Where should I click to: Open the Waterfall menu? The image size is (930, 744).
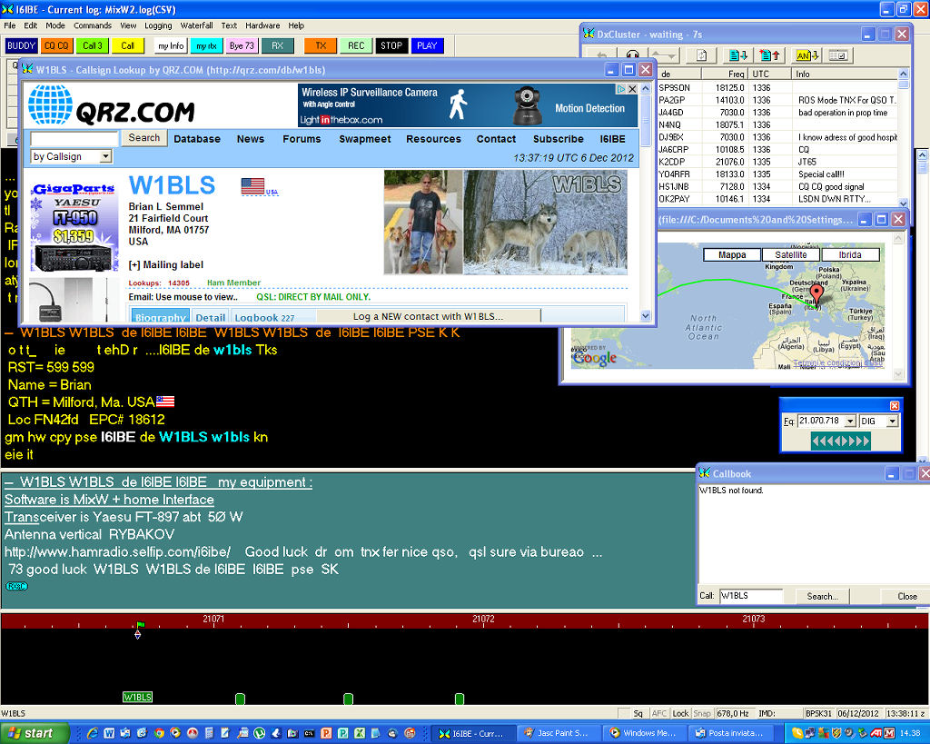click(x=196, y=25)
